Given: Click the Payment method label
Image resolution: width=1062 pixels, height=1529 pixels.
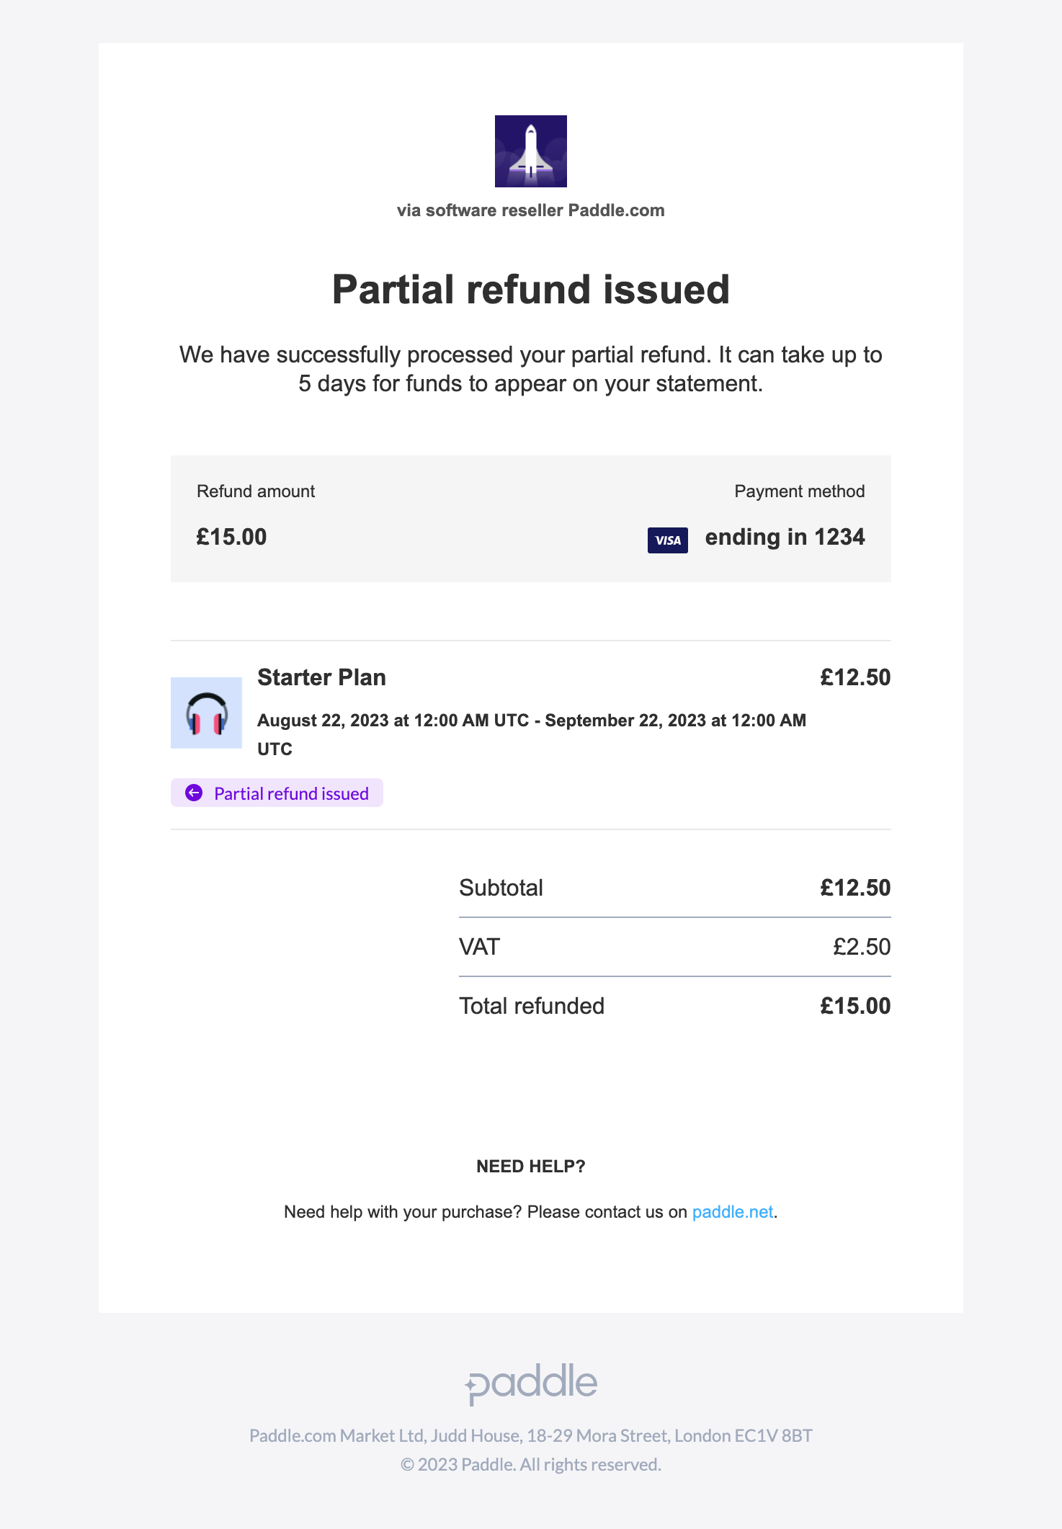Looking at the screenshot, I should click(800, 491).
